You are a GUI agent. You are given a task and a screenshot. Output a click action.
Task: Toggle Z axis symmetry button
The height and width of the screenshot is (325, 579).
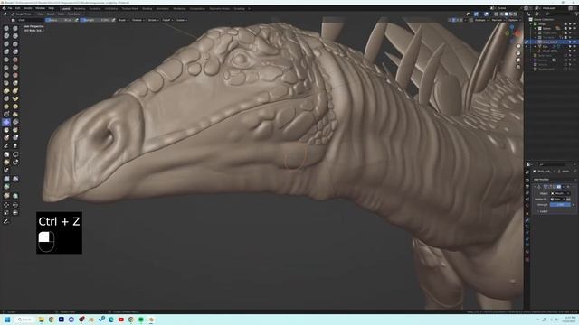pyautogui.click(x=461, y=20)
